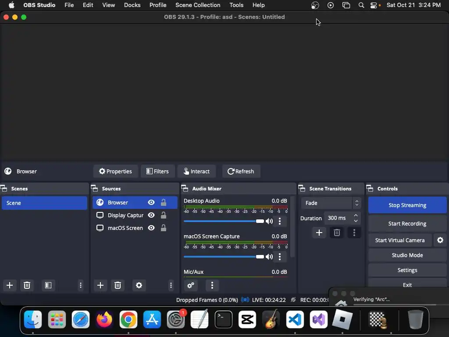The image size is (449, 337).
Task: Lock the Browser source
Action: point(164,203)
